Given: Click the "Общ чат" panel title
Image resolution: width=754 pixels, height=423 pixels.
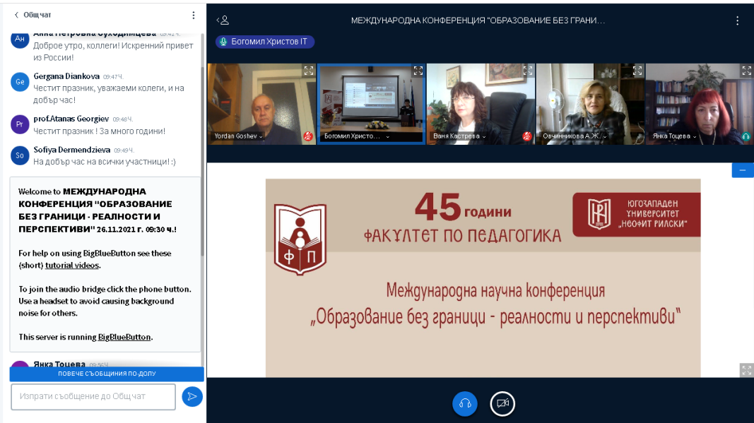Looking at the screenshot, I should click(37, 15).
